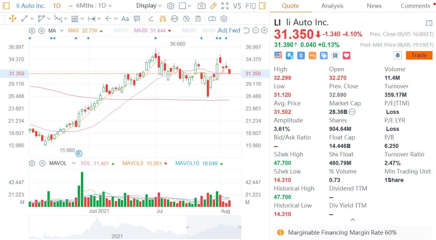Expand chart to fullscreen mode

pyautogui.click(x=225, y=5)
